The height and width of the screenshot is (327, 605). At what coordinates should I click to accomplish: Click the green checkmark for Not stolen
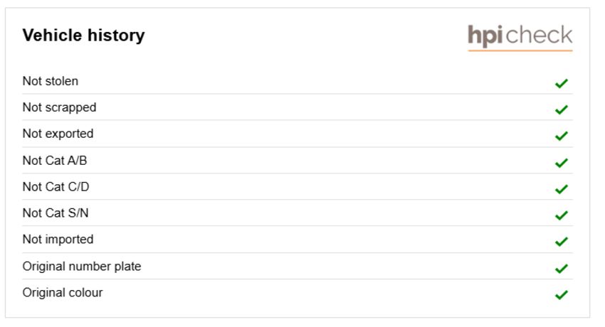pos(562,83)
